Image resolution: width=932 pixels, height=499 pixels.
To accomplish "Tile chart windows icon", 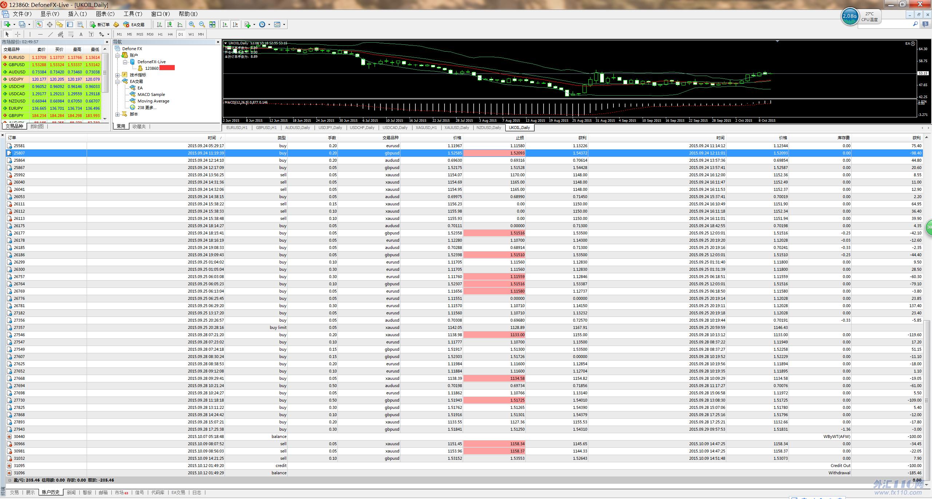I will pyautogui.click(x=212, y=24).
